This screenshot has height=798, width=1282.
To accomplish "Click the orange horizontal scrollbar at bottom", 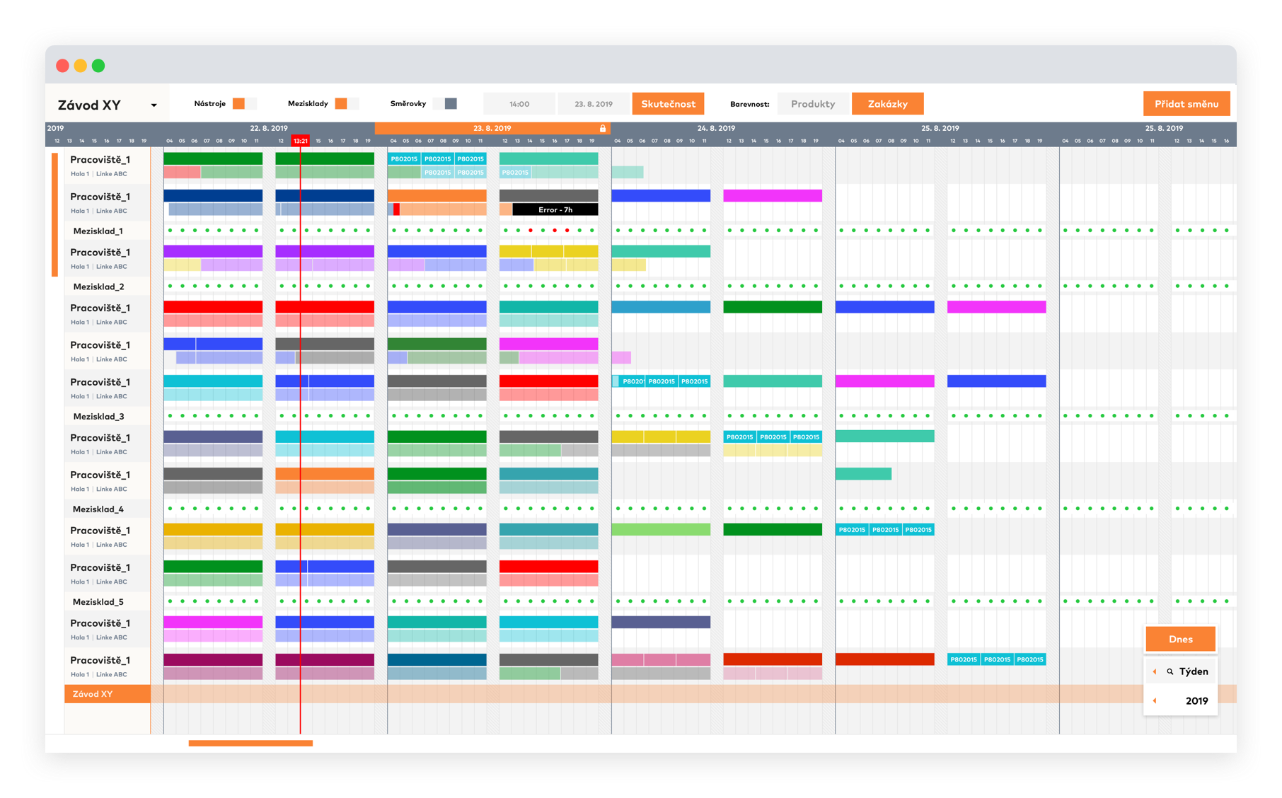I will pyautogui.click(x=250, y=744).
